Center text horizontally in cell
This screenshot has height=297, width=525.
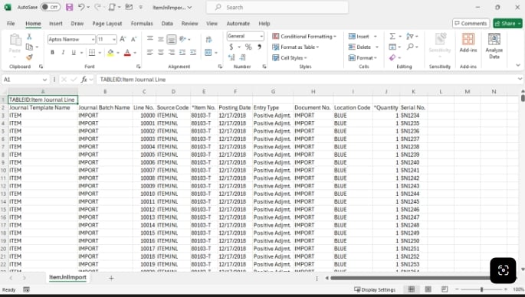pos(161,53)
